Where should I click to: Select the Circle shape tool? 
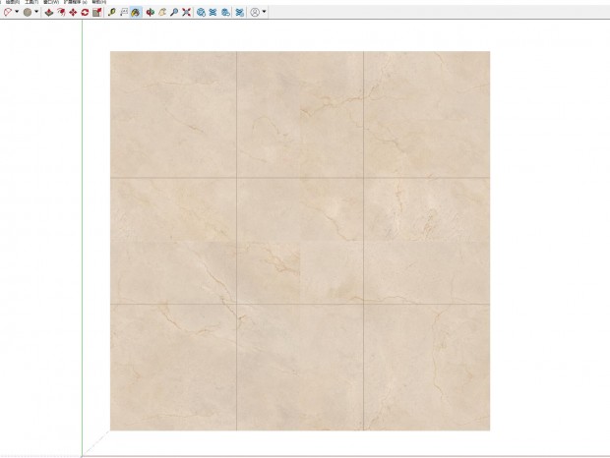coord(28,13)
